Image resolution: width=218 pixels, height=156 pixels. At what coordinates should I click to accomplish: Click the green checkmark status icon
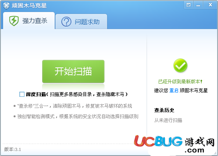coord(180,65)
